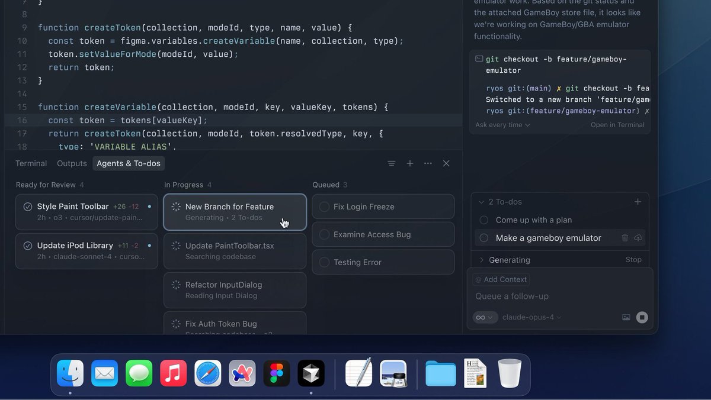The width and height of the screenshot is (711, 400).
Task: Check the Come up with a plan to-do circle
Action: coord(484,220)
